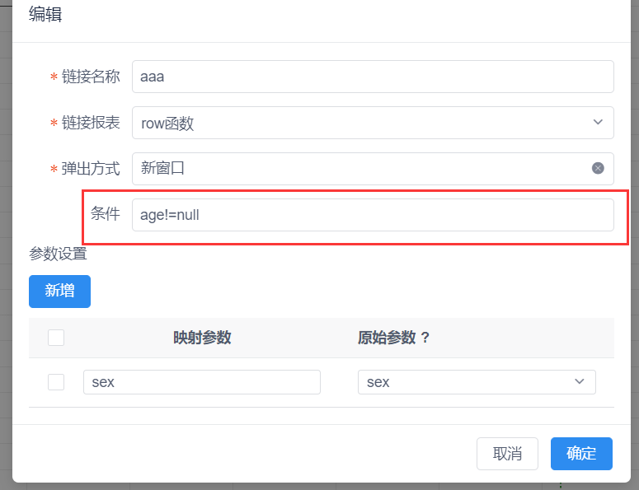Viewport: 639px width, 490px height.
Task: Click the 取消 button
Action: pyautogui.click(x=507, y=454)
